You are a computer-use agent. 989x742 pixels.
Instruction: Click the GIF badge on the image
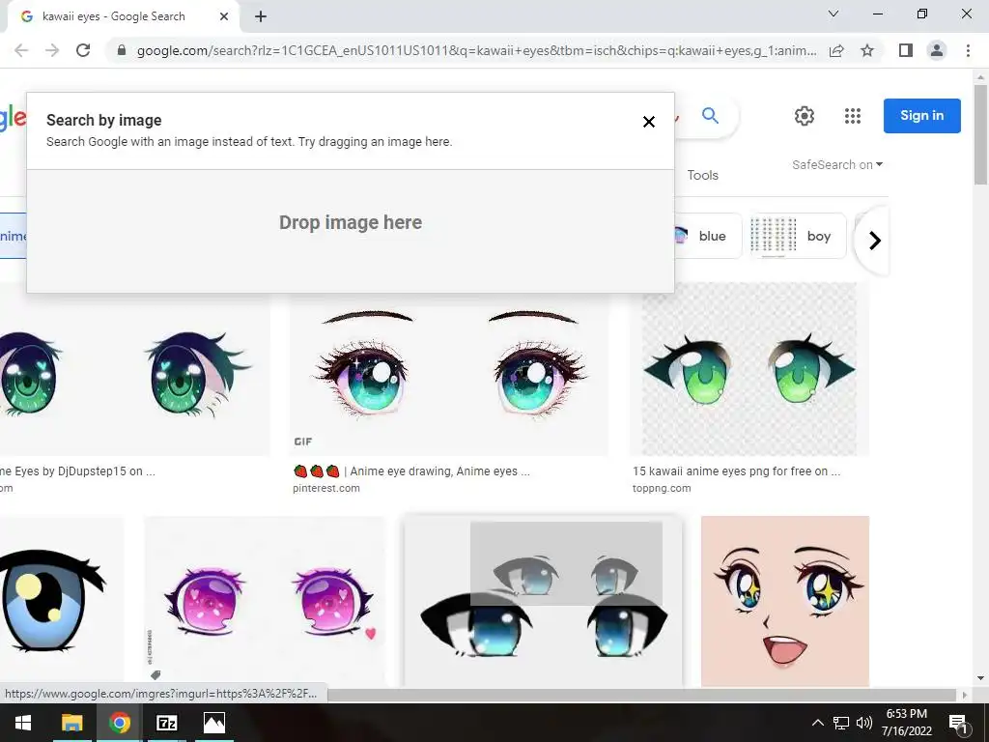pos(302,442)
